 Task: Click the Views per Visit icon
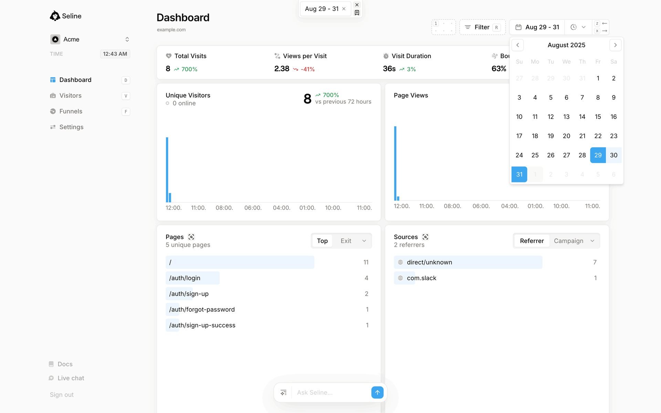[277, 56]
